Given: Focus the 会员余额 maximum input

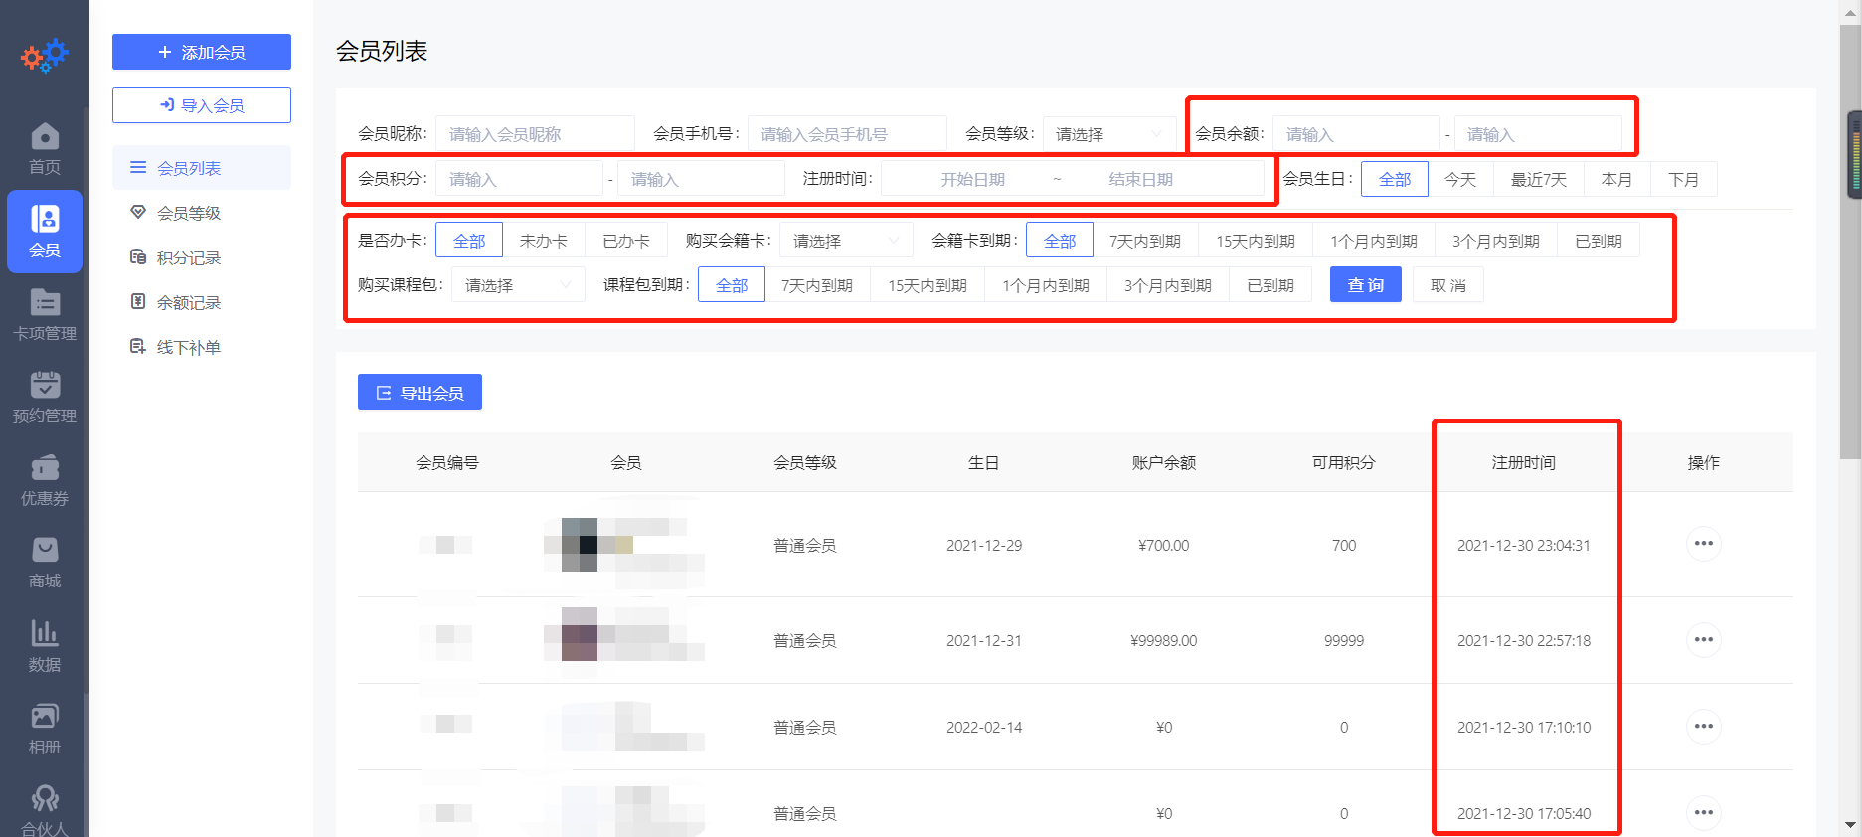Looking at the screenshot, I should 1538,134.
